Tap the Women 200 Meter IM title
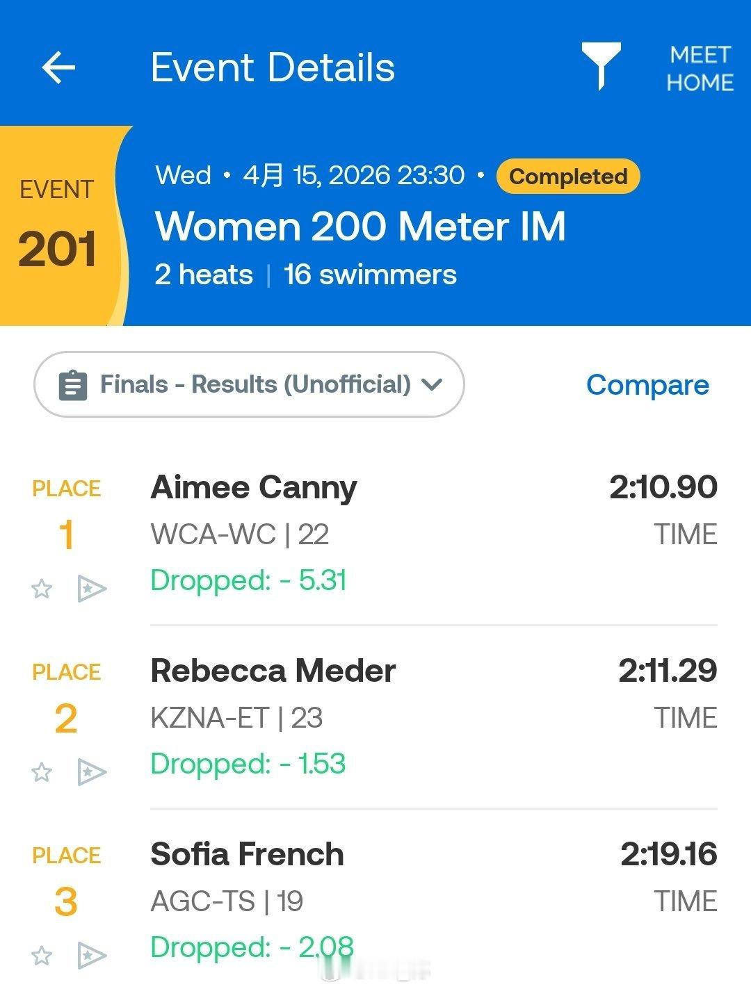The image size is (751, 989). point(360,227)
